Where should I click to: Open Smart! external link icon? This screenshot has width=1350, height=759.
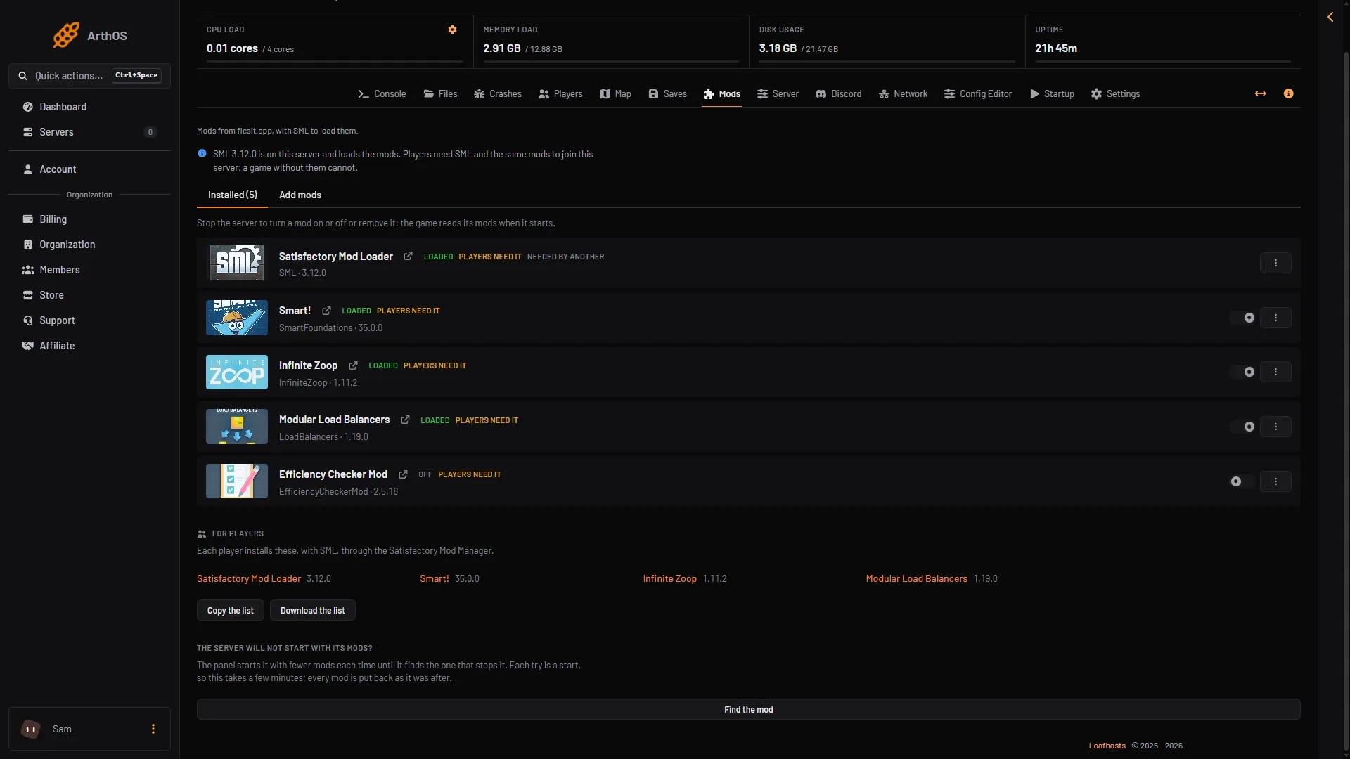326,311
